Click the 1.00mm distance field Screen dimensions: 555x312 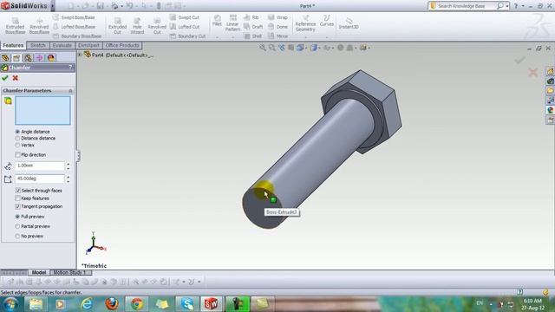[40, 166]
